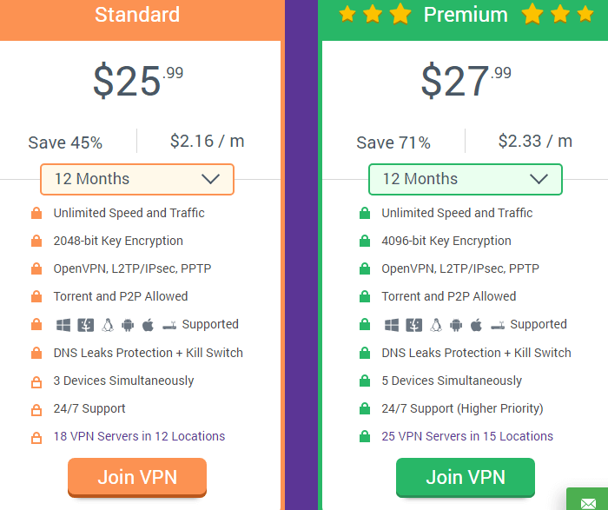Open the Standard 12 Months dropdown

137,179
